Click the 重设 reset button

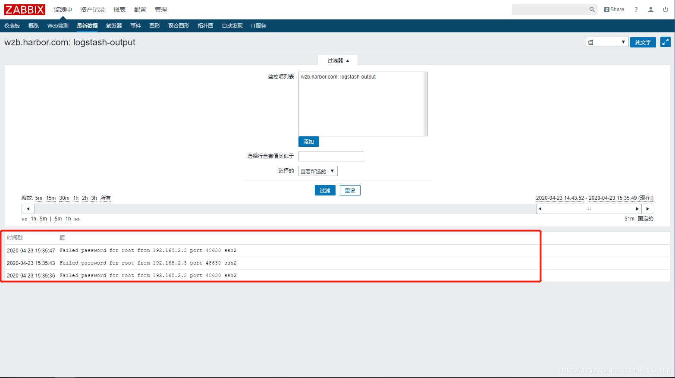pos(350,190)
